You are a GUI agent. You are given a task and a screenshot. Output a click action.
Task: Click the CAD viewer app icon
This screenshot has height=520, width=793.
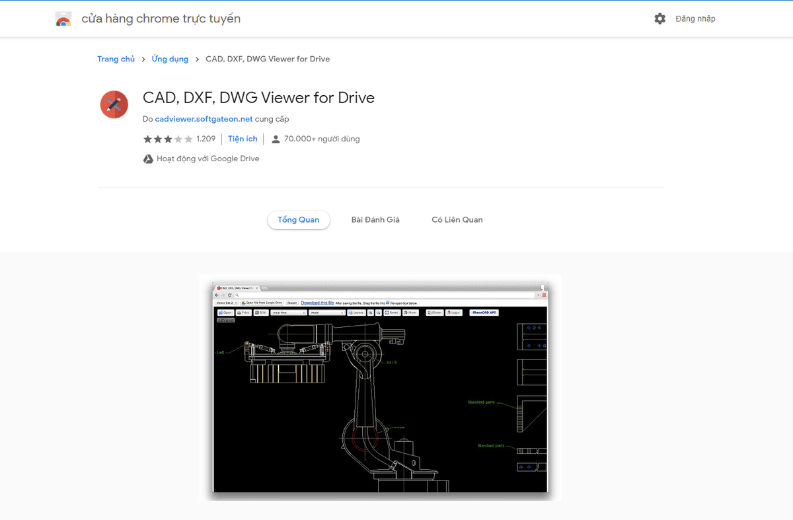[x=114, y=104]
